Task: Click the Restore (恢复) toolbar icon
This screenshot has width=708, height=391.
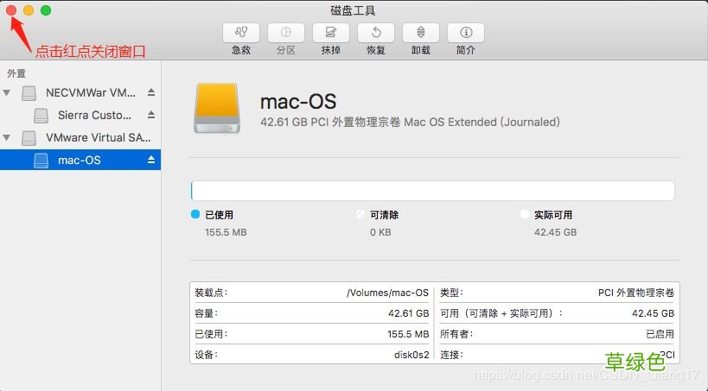Action: [x=376, y=33]
